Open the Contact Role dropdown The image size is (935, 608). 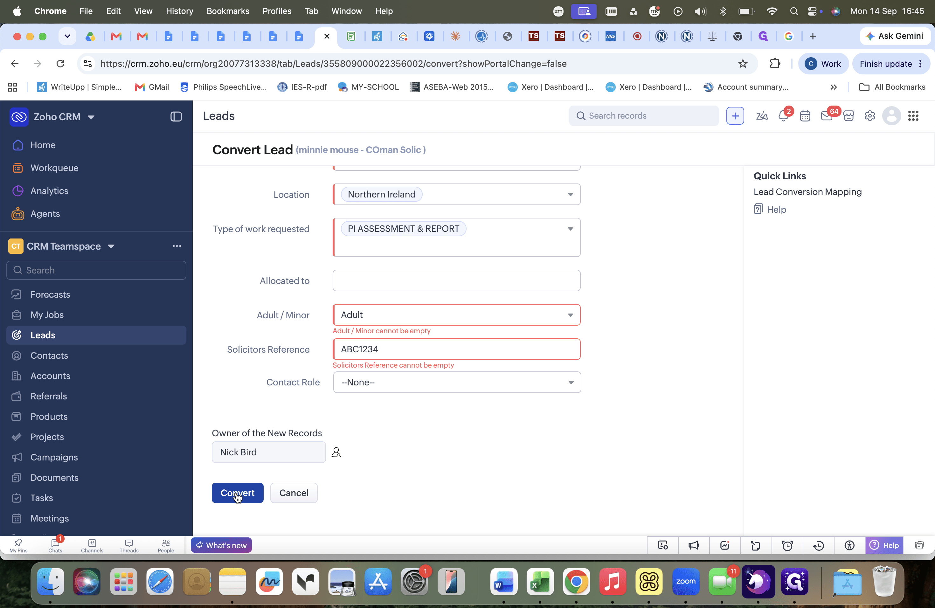point(457,382)
